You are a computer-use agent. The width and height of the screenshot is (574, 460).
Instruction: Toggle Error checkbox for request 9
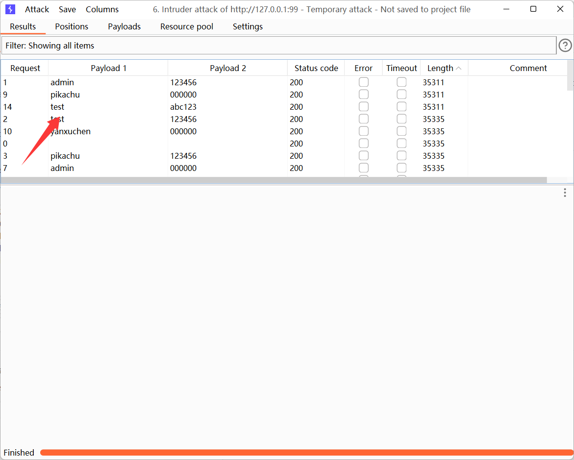click(x=364, y=95)
